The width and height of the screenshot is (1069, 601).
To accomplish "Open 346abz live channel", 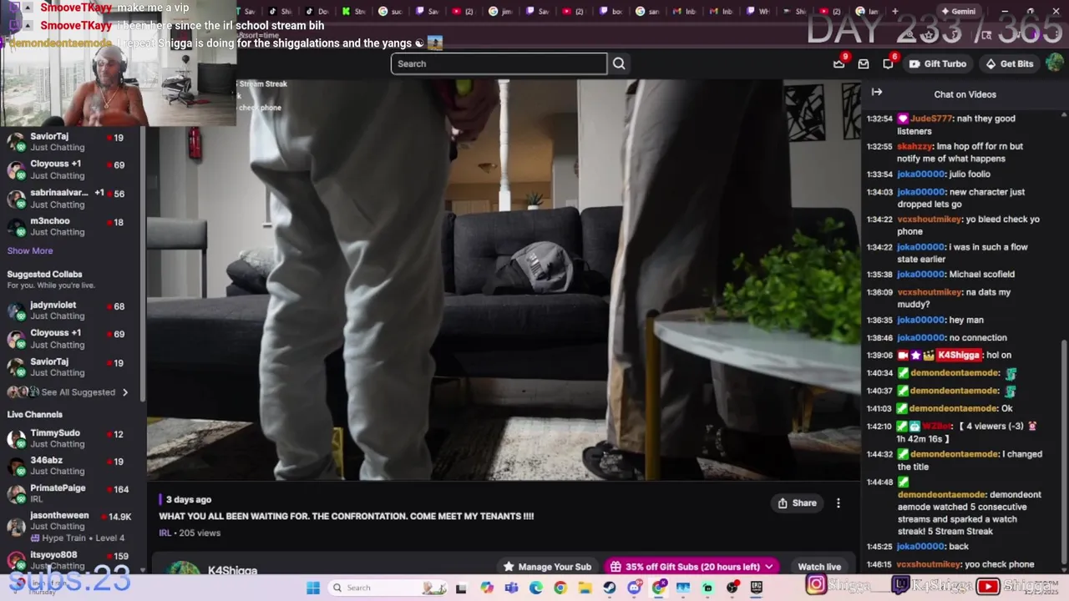I will point(71,466).
